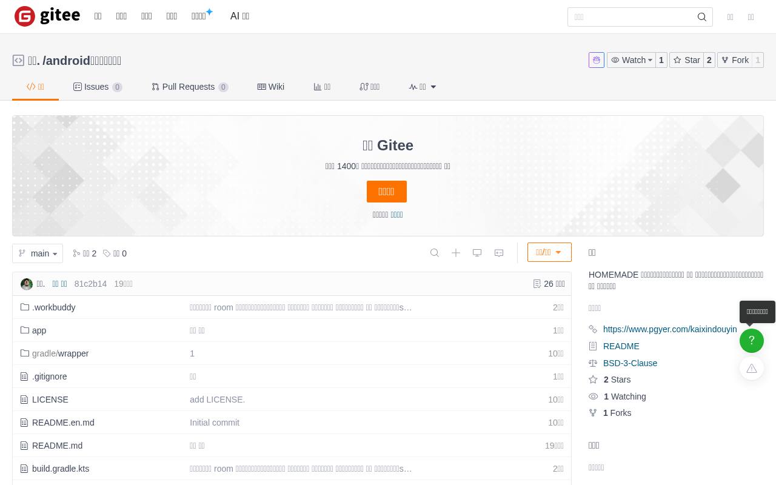Open the header nav item with blue sparkle
The height and width of the screenshot is (485, 776).
coord(202,16)
